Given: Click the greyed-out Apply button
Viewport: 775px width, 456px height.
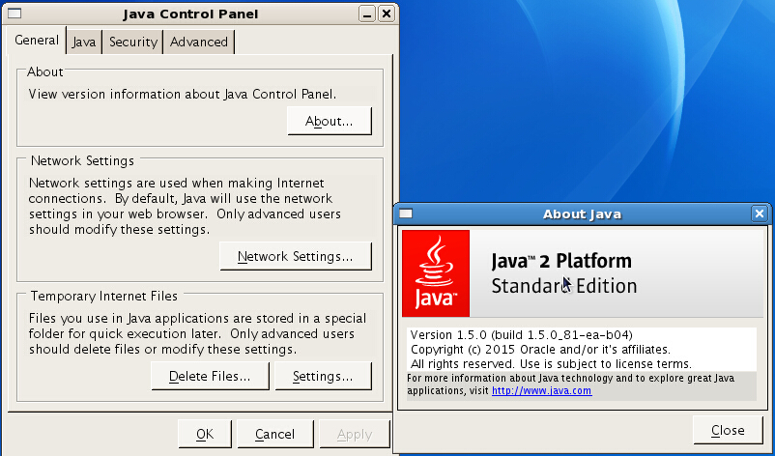Looking at the screenshot, I should tap(355, 435).
